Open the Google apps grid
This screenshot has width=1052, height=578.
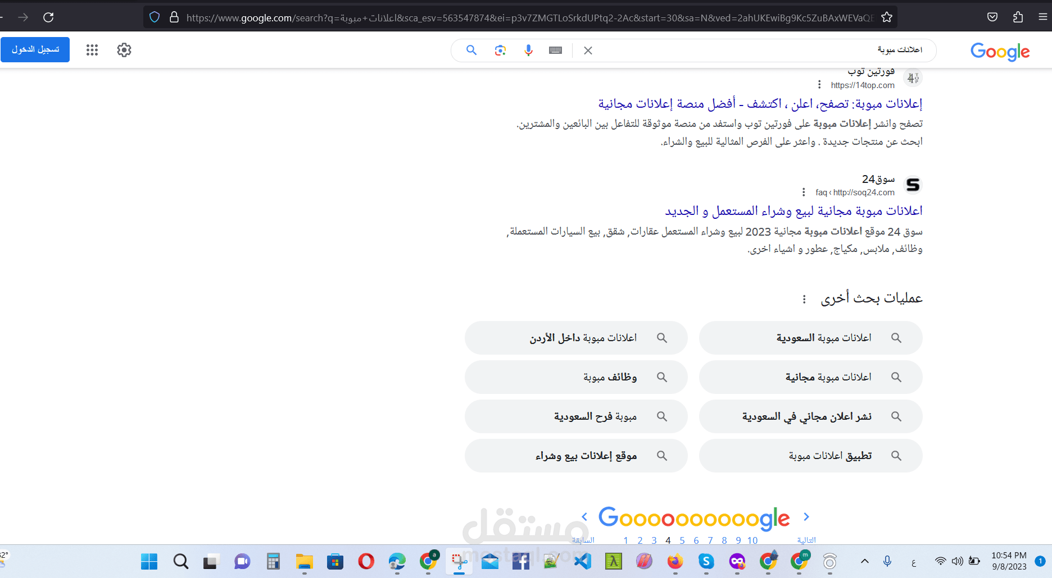point(92,50)
